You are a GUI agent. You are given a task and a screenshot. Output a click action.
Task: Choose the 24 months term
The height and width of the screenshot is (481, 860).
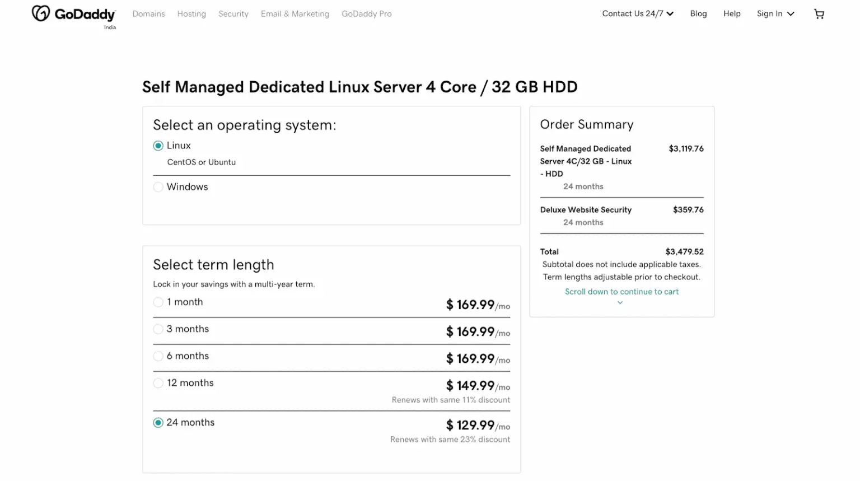tap(158, 423)
